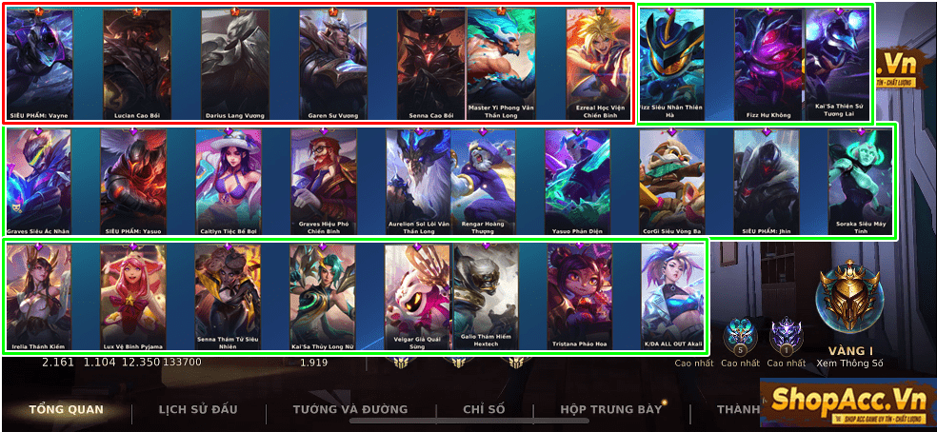
Task: Go to the Tướng Và Đường tab
Action: coord(350,410)
